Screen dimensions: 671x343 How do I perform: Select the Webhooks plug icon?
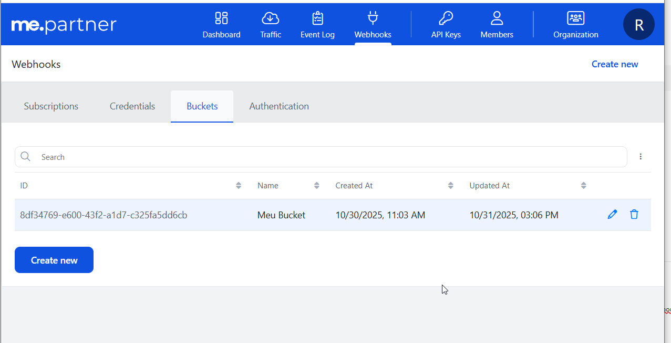click(x=373, y=19)
